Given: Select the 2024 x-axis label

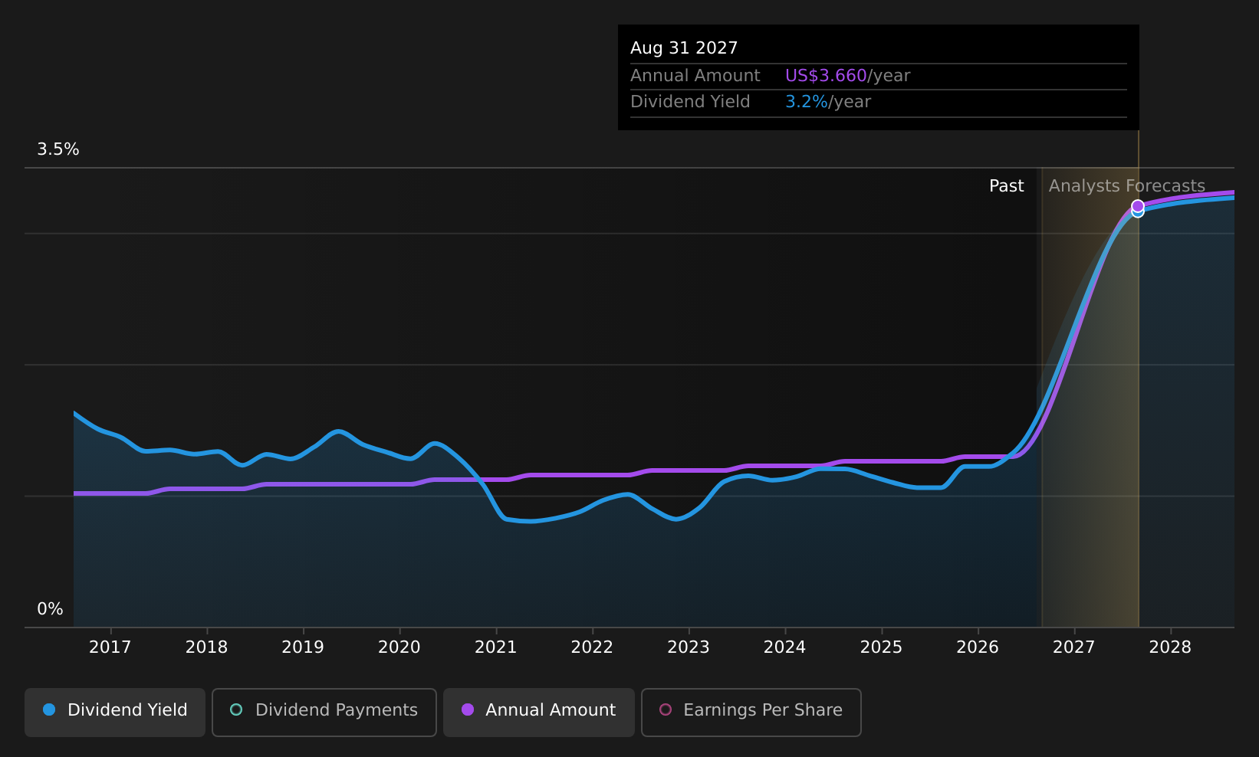Looking at the screenshot, I should pos(785,647).
